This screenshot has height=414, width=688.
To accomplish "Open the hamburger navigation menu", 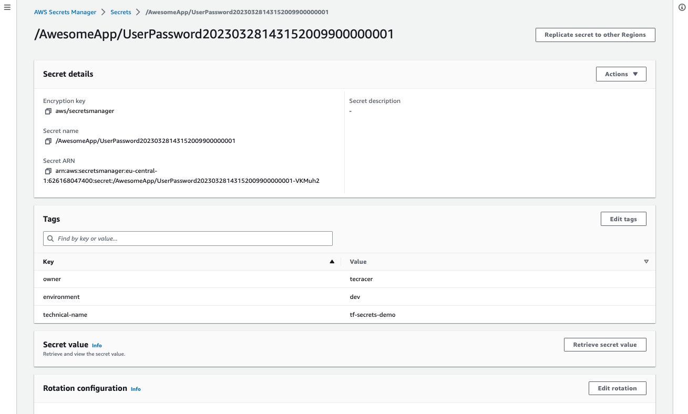I will pyautogui.click(x=7, y=8).
